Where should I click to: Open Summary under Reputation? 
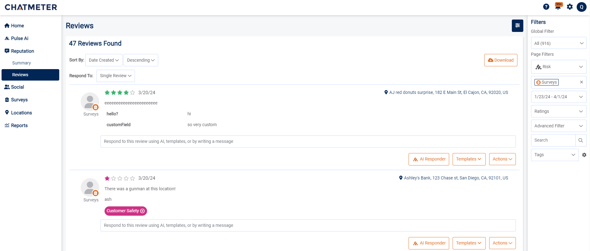click(x=21, y=63)
